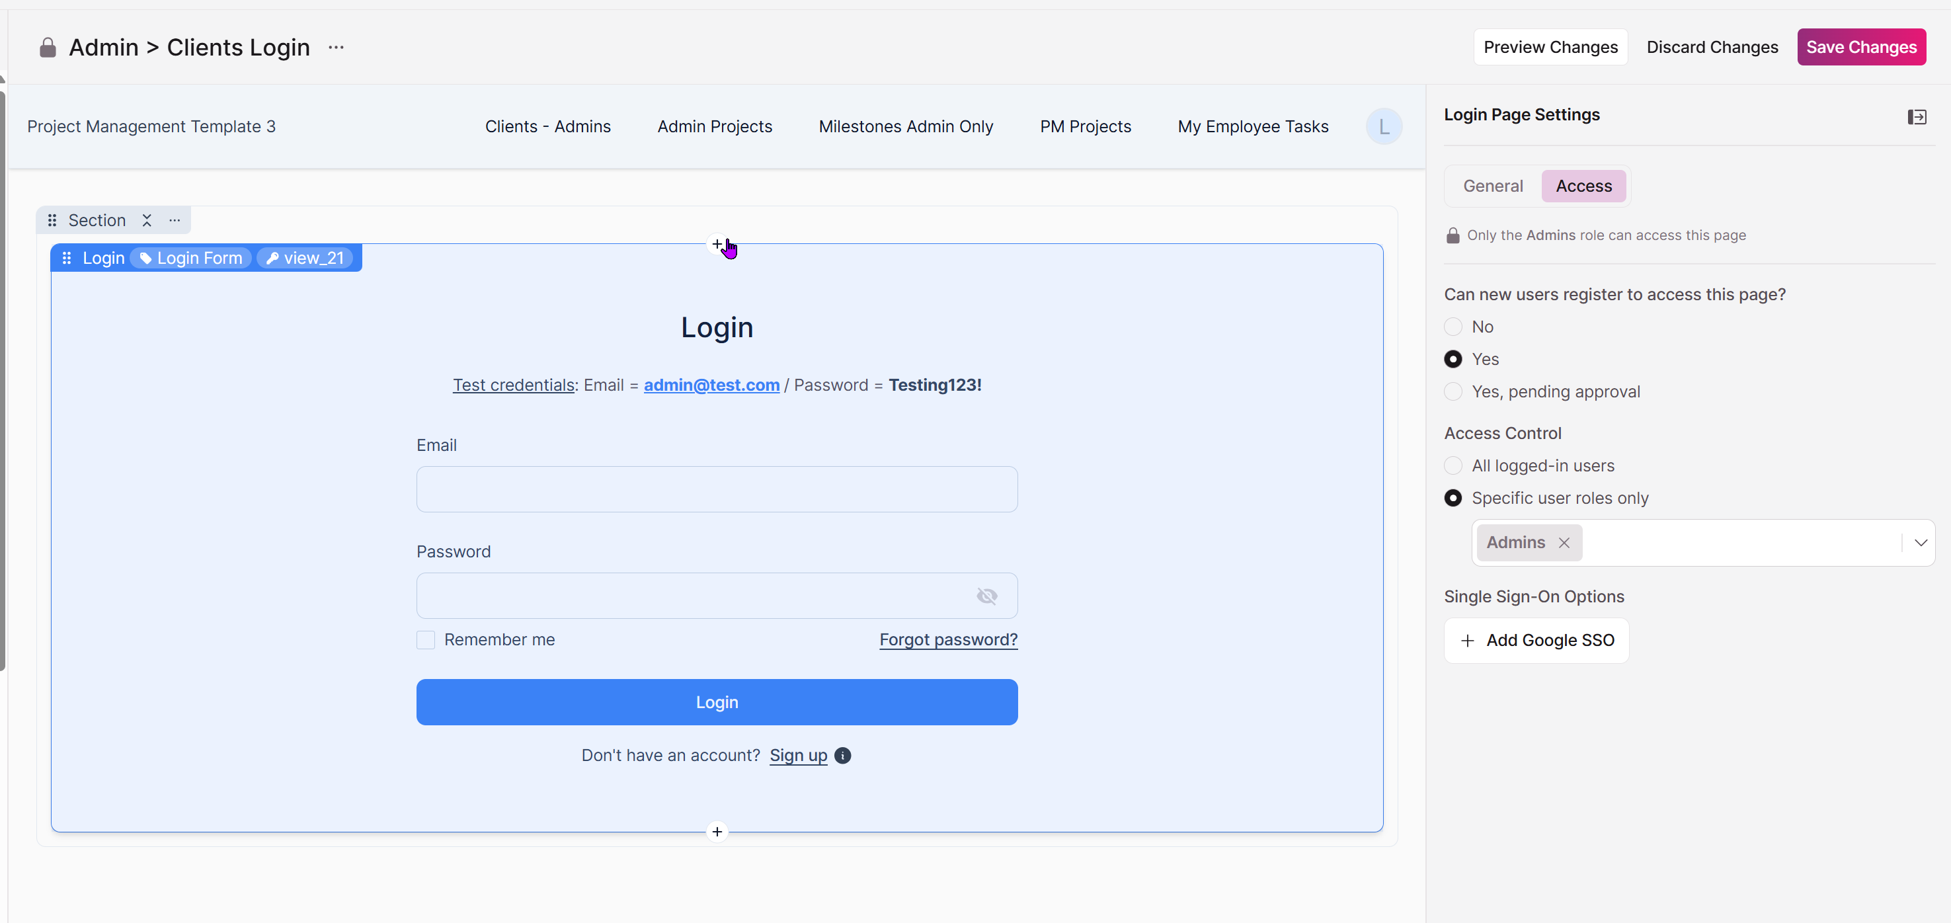This screenshot has height=923, width=1951.
Task: Open the user avatar L menu
Action: pos(1384,126)
